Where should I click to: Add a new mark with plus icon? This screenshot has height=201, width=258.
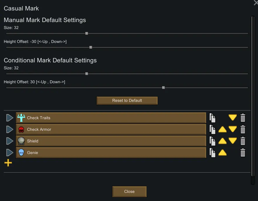pos(8,163)
